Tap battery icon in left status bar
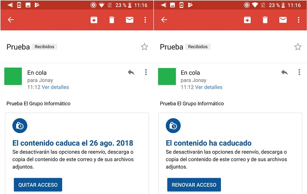The image size is (307, 194). [130, 5]
